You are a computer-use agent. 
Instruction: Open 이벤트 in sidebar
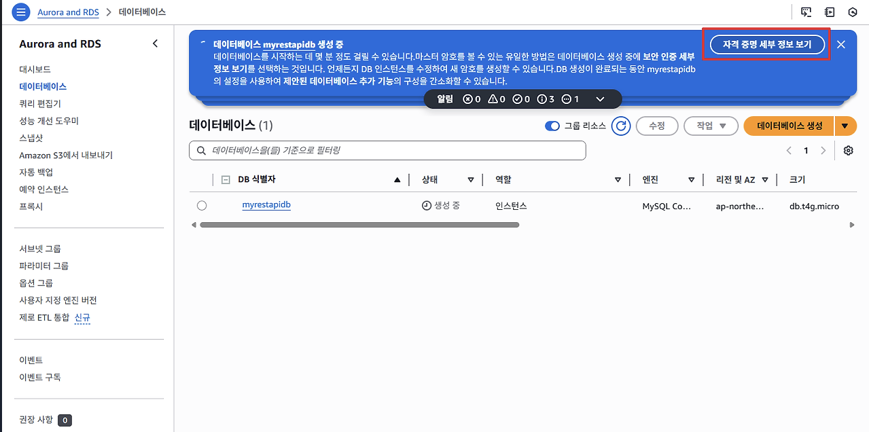[x=31, y=360]
